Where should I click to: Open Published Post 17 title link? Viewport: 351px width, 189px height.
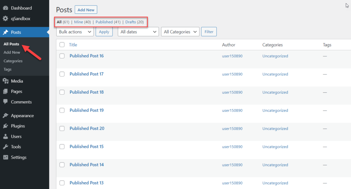click(86, 74)
